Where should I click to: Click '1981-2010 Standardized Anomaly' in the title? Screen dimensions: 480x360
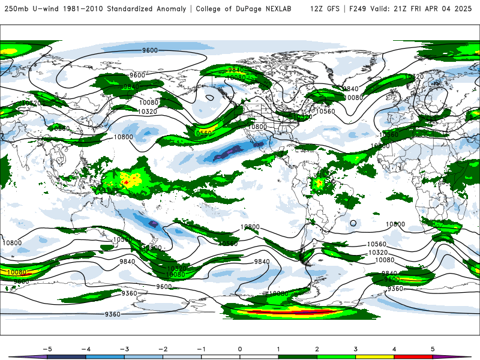click(x=124, y=8)
